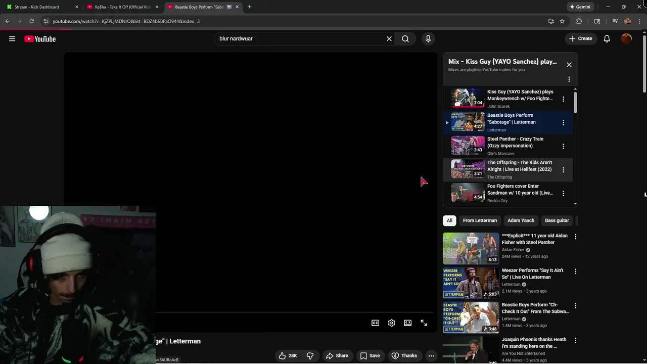Clear the search box with X
This screenshot has height=364, width=647.
(x=389, y=39)
